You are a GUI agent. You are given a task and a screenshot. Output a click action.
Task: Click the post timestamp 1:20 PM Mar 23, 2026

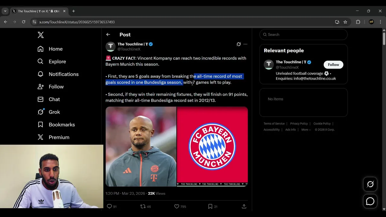click(125, 193)
